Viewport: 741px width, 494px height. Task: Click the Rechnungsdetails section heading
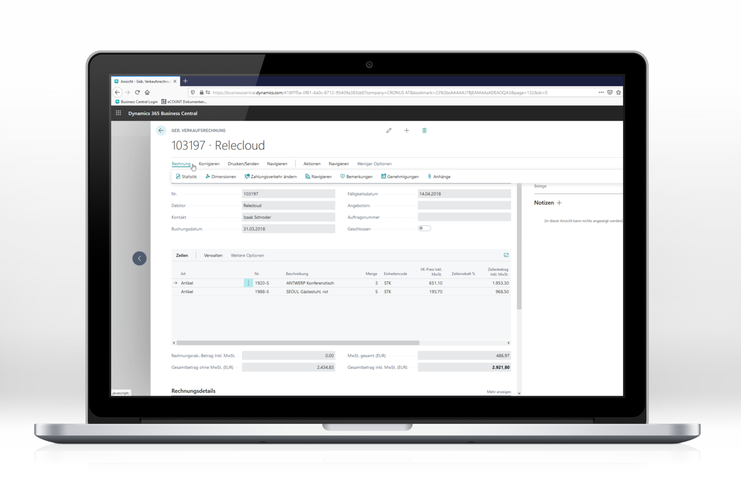[193, 391]
